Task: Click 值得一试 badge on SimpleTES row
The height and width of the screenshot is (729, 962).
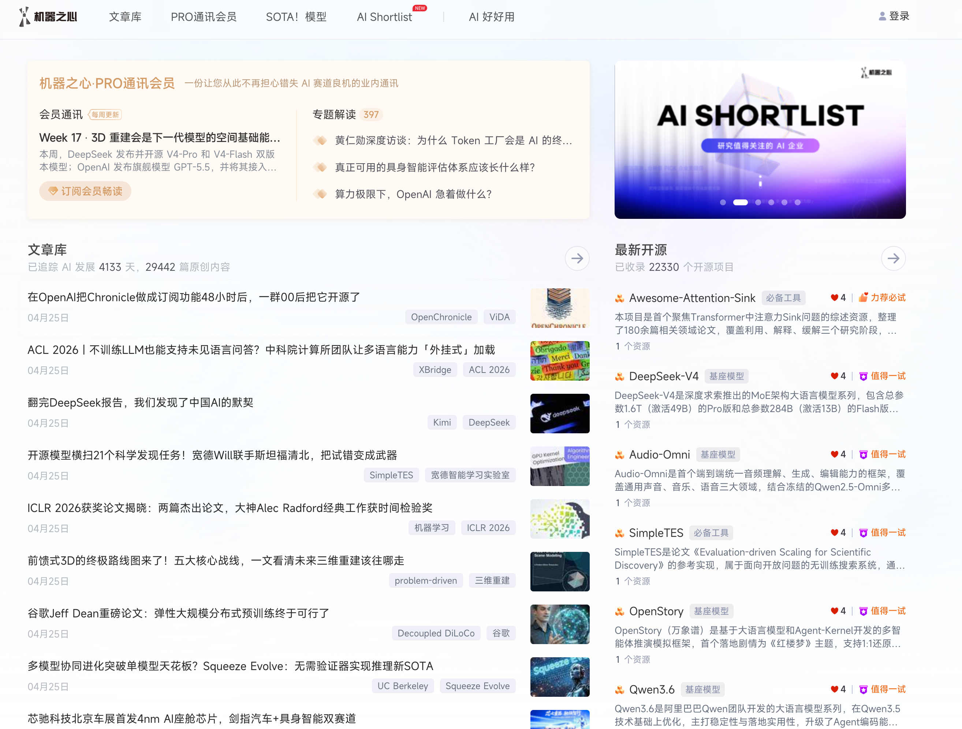Action: coord(883,532)
